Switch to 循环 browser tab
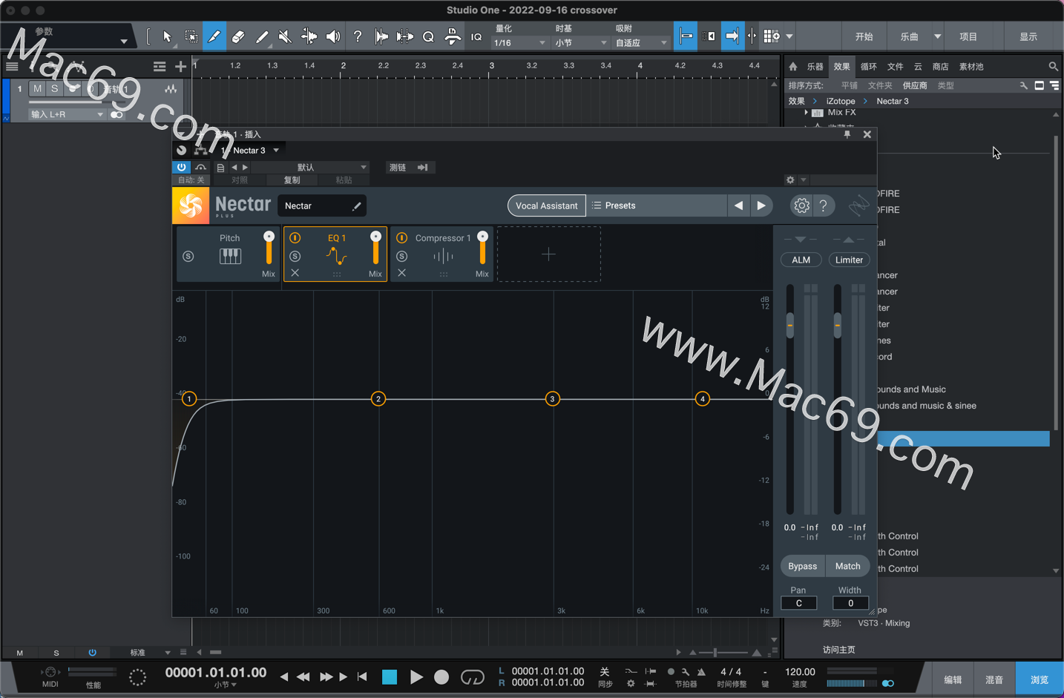The width and height of the screenshot is (1064, 698). click(x=869, y=66)
